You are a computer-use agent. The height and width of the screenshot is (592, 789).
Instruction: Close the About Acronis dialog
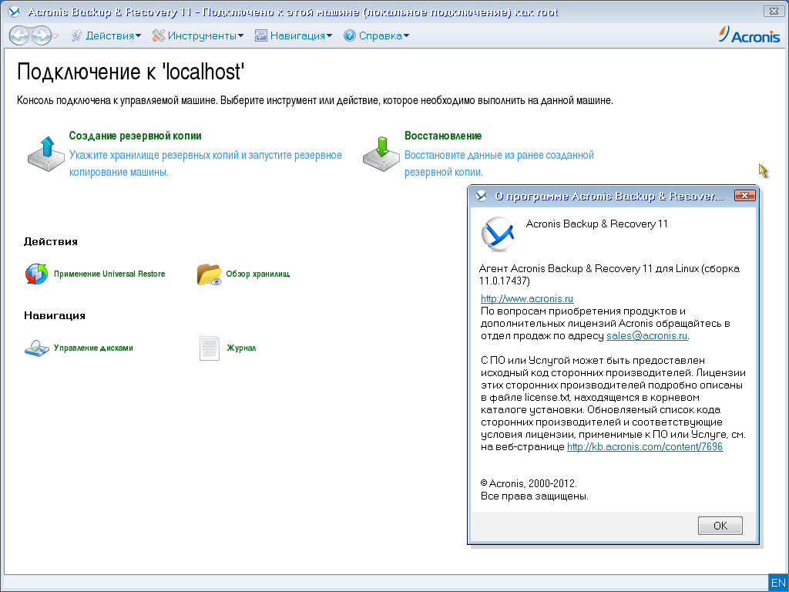pyautogui.click(x=744, y=196)
